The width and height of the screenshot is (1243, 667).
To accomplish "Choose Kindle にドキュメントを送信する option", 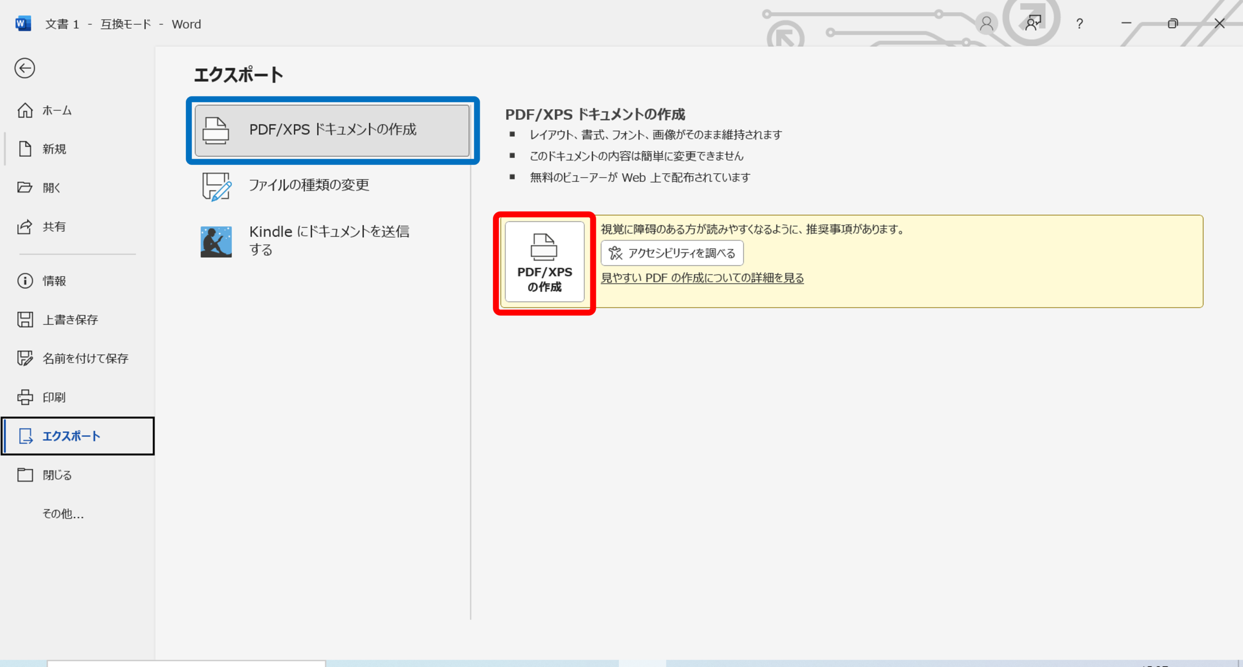I will (x=329, y=241).
